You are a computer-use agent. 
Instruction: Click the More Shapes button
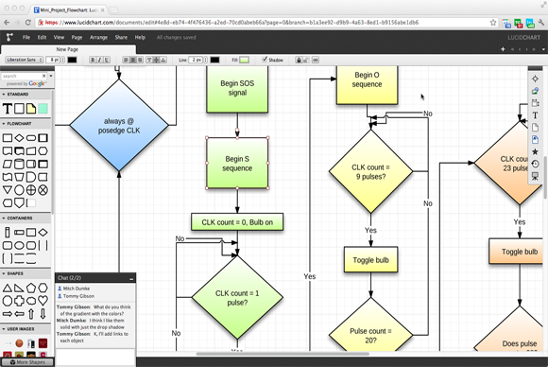27,362
